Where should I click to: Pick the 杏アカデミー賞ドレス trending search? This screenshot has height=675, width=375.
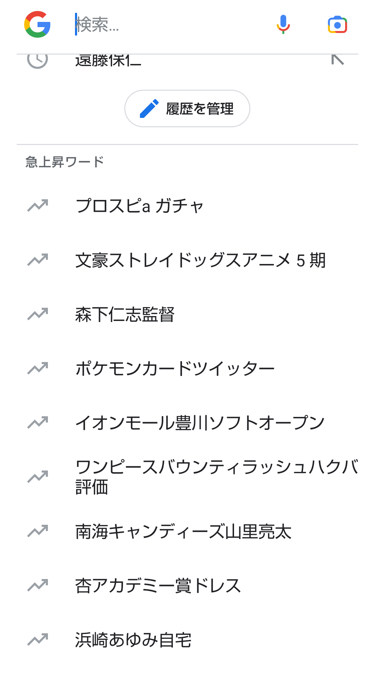click(158, 586)
